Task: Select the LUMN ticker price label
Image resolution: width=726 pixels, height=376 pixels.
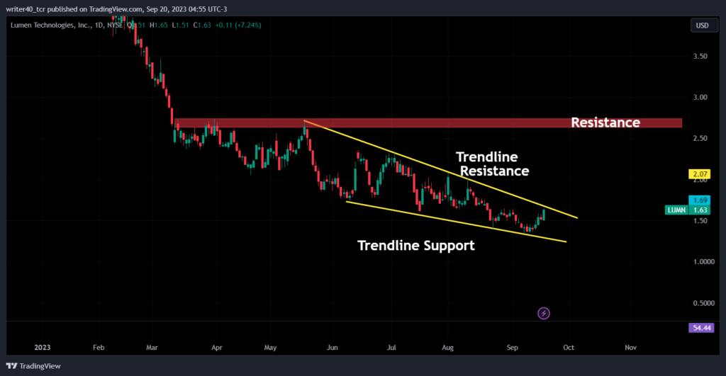Action: [676, 210]
